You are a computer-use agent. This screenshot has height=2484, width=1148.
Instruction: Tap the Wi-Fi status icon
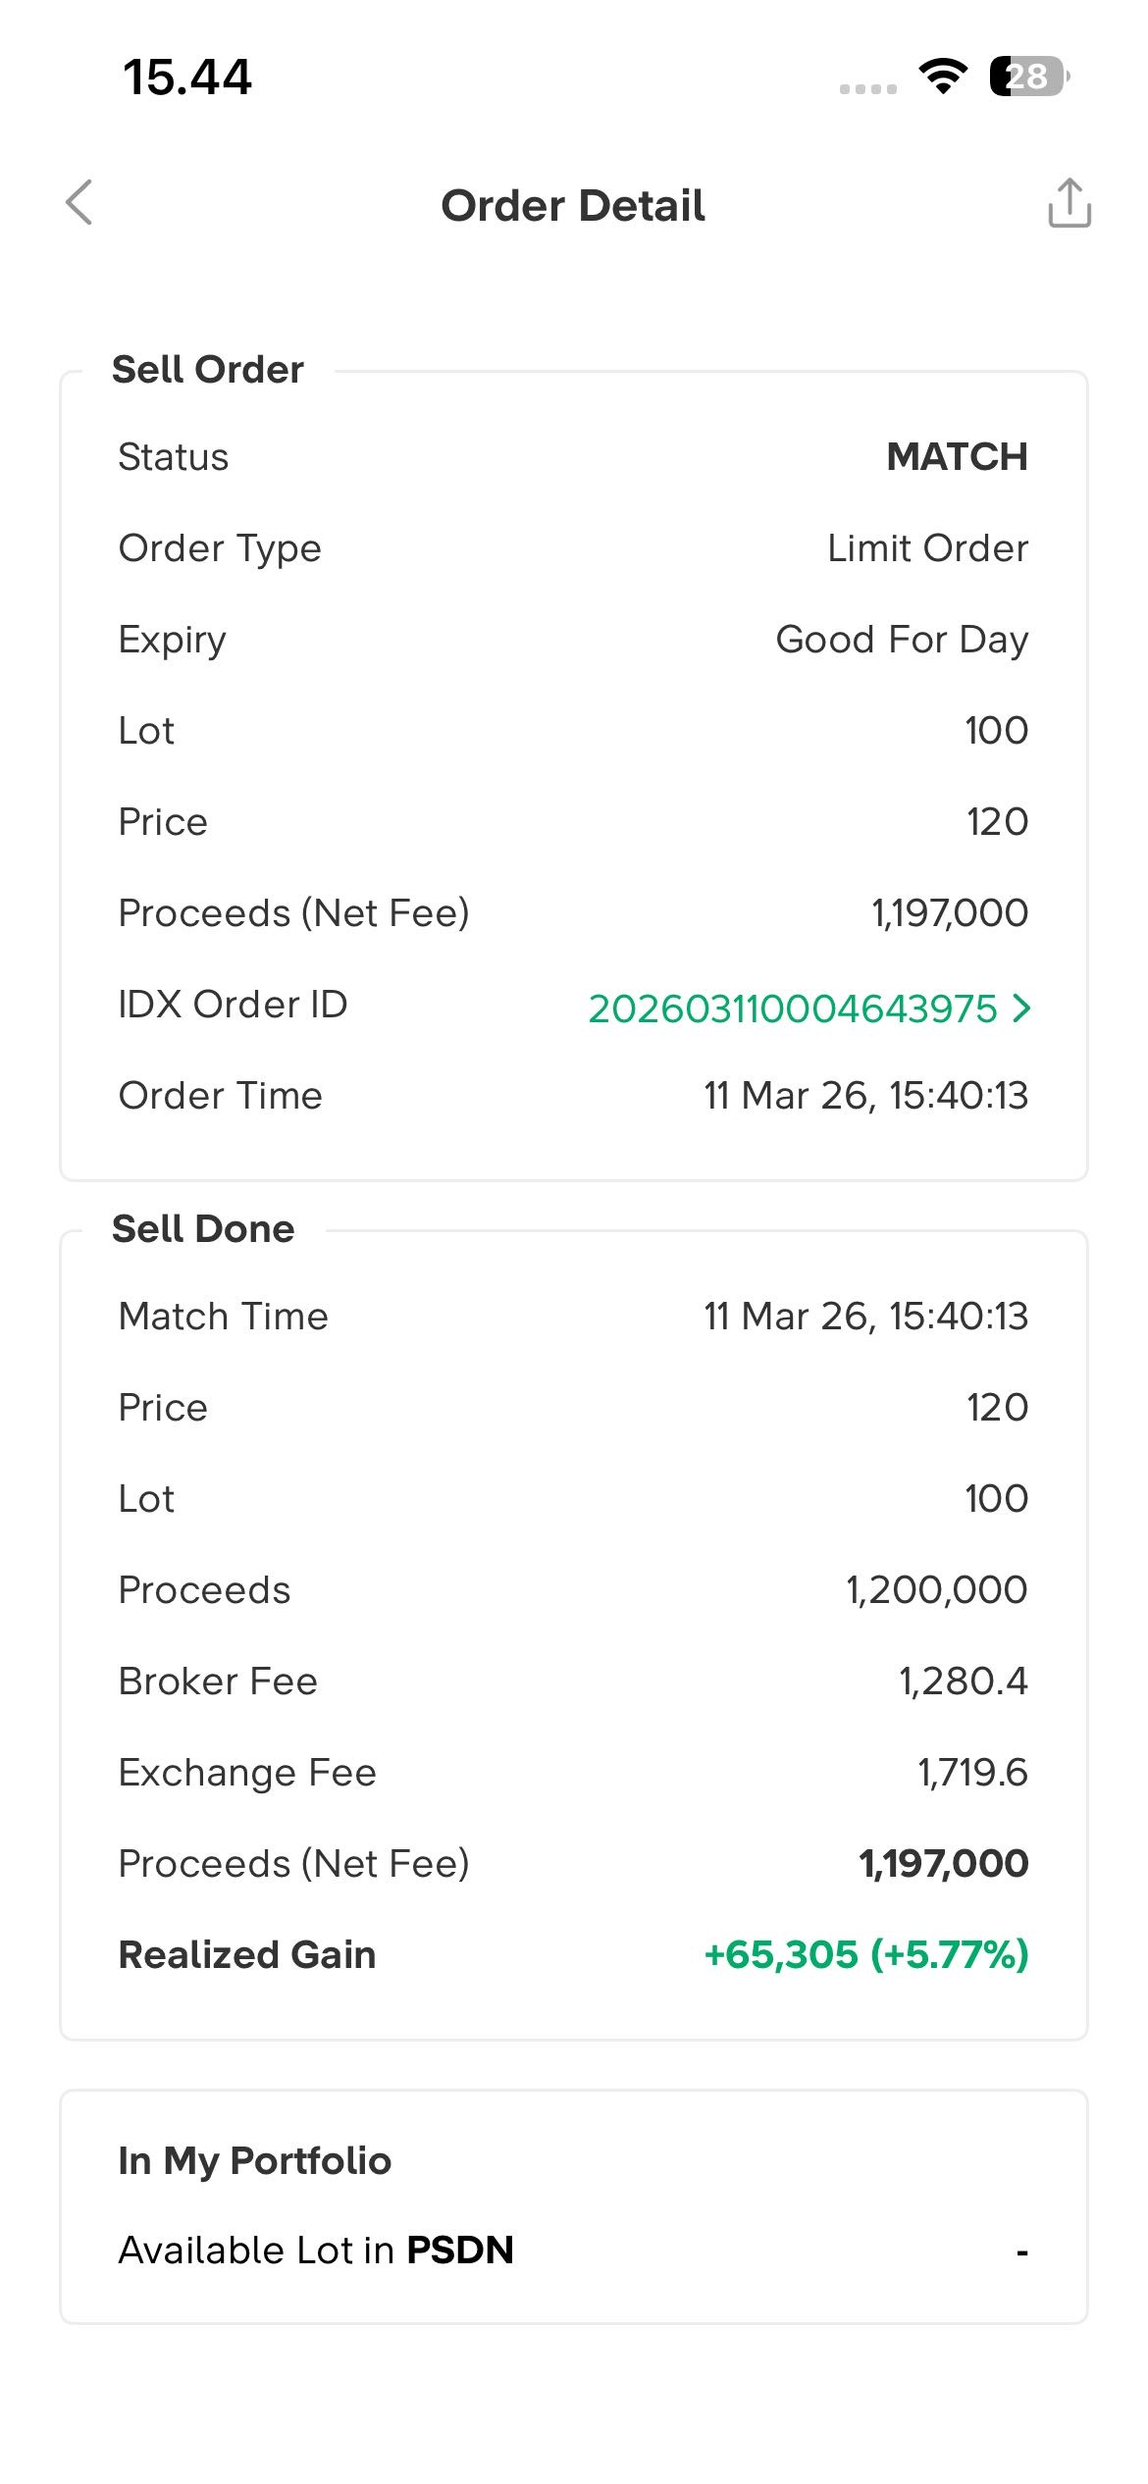(x=943, y=77)
